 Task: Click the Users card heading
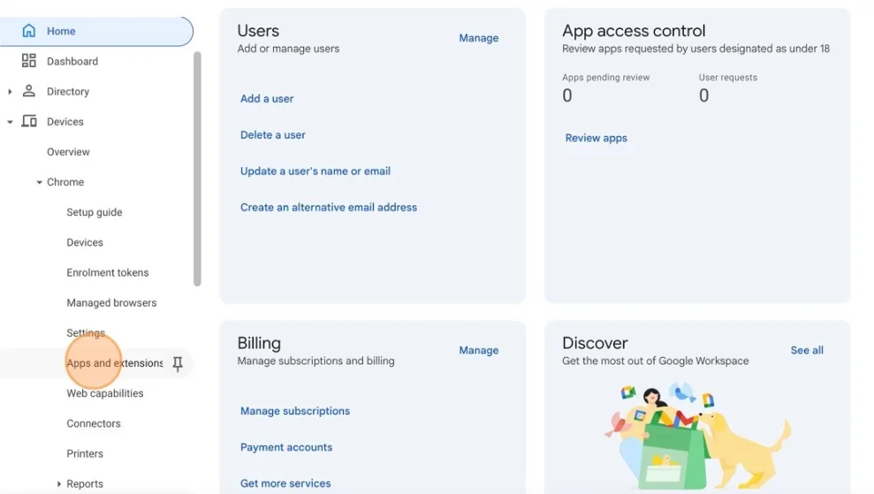click(x=258, y=31)
